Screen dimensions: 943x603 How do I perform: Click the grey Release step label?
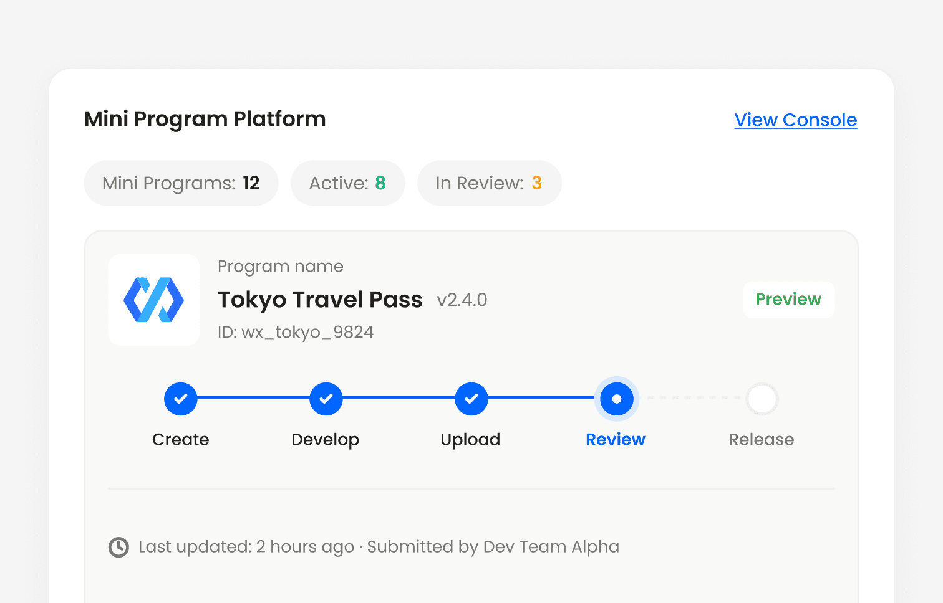762,439
